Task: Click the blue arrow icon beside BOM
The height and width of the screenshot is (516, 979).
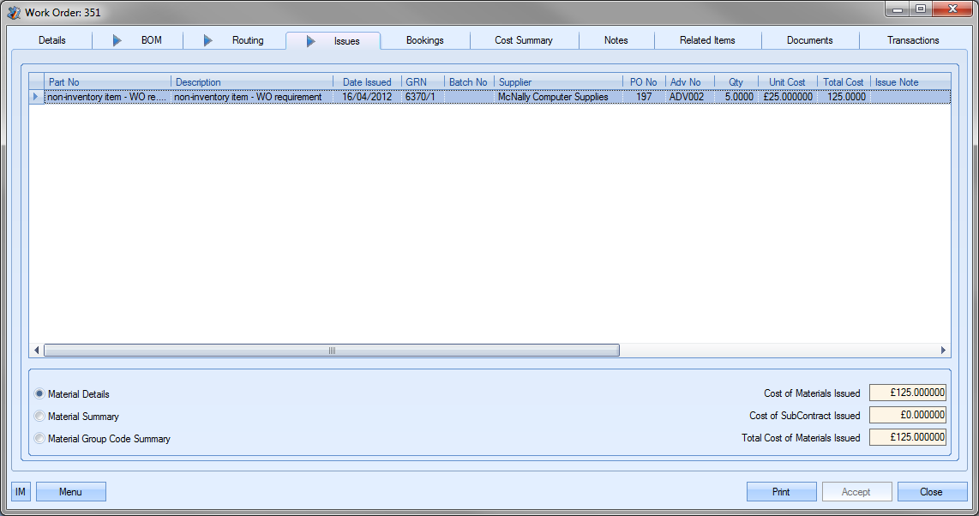Action: 117,40
